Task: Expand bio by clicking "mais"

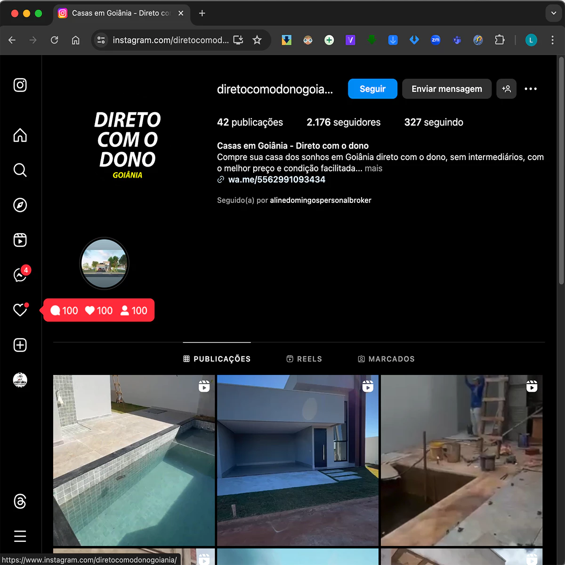Action: 373,169
